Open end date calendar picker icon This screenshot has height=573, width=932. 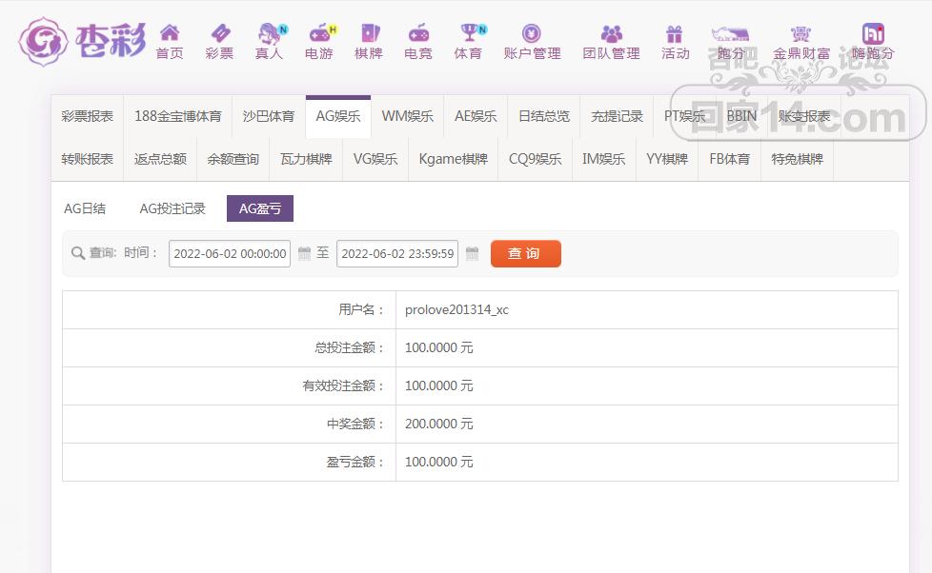click(473, 254)
